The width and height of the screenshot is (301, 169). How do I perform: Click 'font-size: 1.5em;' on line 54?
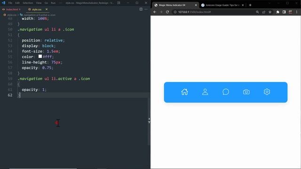click(x=41, y=51)
